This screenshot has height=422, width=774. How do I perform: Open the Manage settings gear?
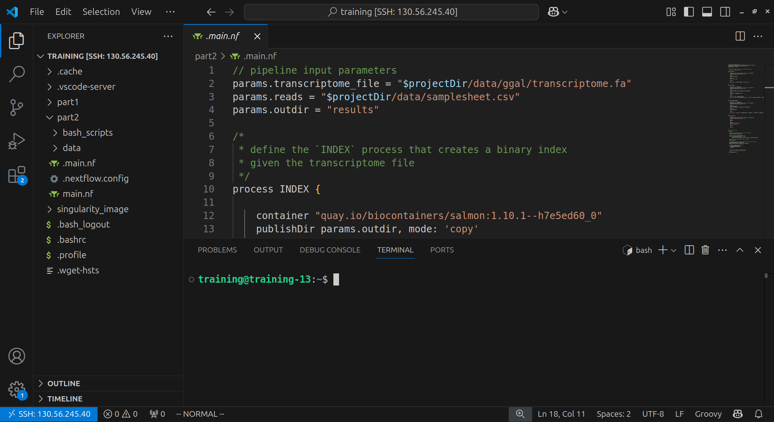[17, 389]
